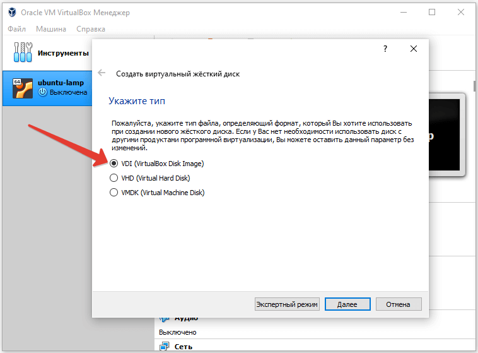Click the Выключена power status icon

pyautogui.click(x=43, y=92)
